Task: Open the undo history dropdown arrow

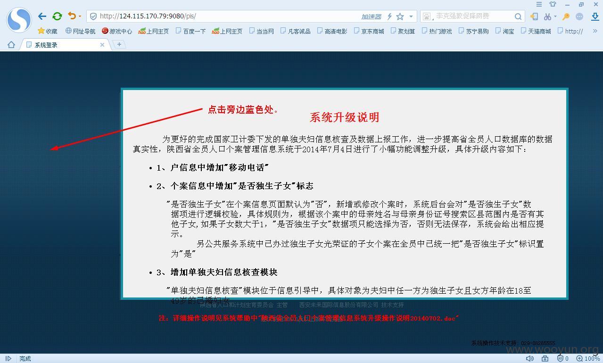Action: tap(80, 16)
